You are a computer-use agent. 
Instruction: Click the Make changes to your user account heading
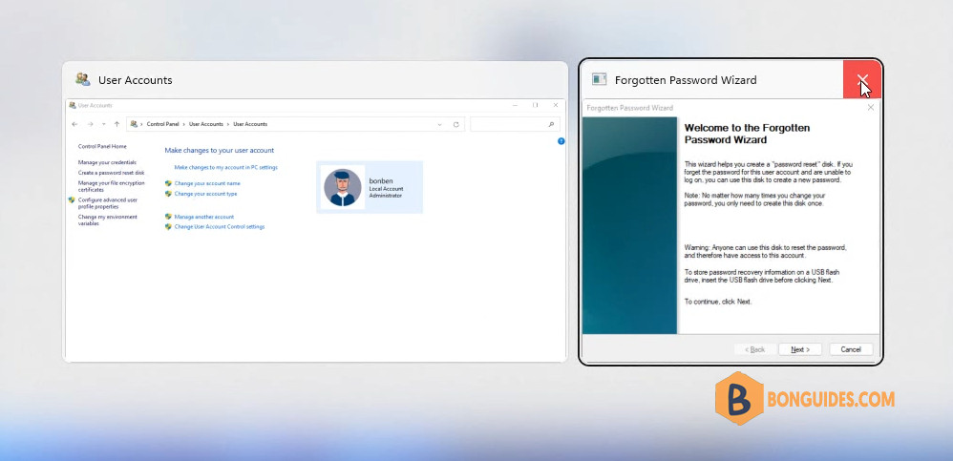tap(220, 150)
